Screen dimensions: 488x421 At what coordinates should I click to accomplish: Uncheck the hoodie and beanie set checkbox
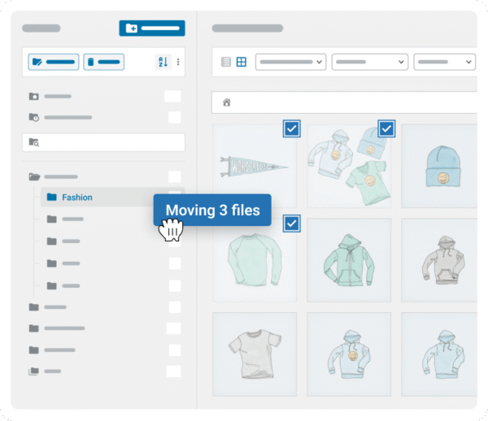[x=386, y=128]
